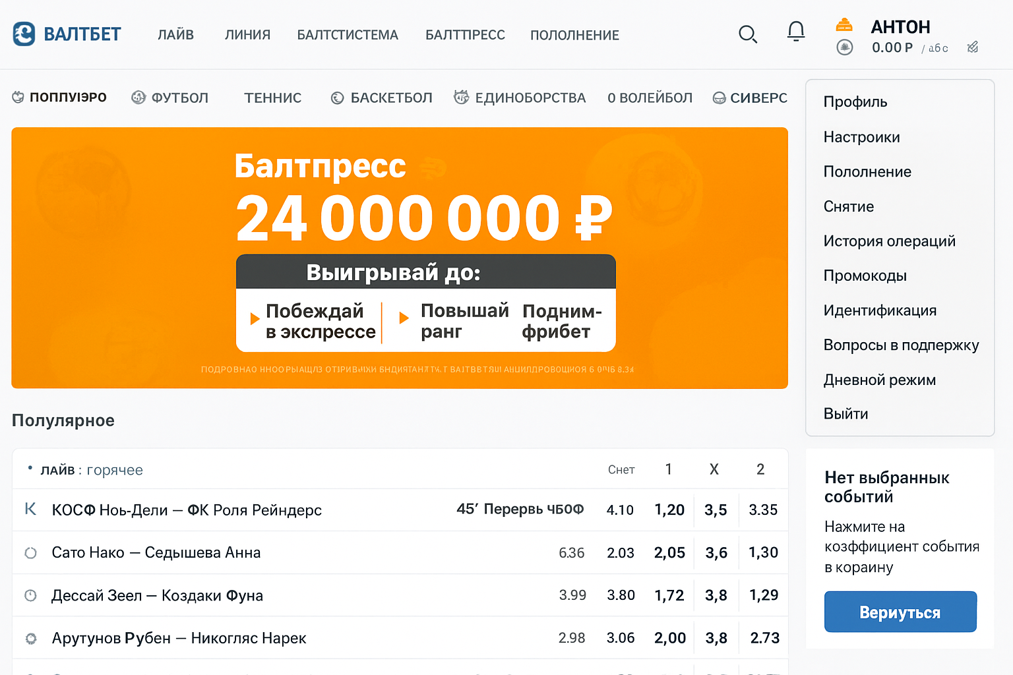Click the ВАЛТБЕТ logo
This screenshot has width=1013, height=675.
point(66,34)
